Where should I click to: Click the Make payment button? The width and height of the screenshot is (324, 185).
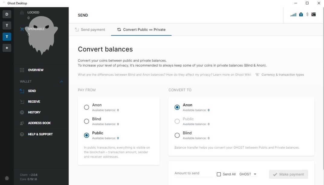288,174
